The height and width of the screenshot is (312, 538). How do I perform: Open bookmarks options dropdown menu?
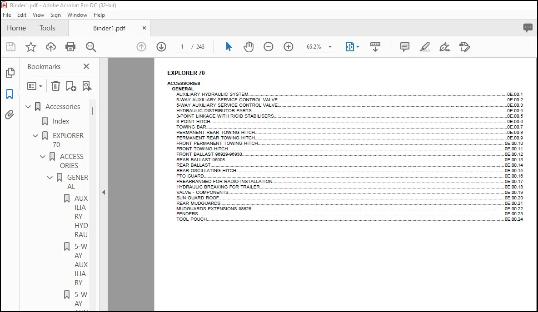pos(35,86)
